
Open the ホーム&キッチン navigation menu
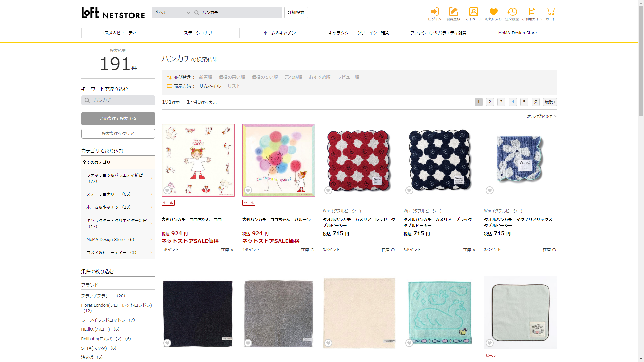(x=279, y=33)
